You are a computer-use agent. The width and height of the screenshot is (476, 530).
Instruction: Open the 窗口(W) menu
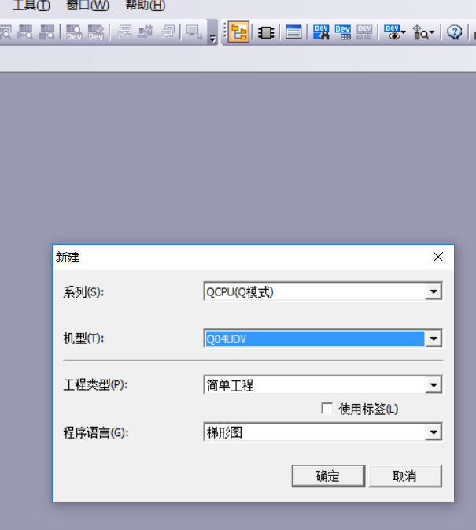pos(87,6)
